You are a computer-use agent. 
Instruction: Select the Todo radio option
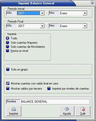coord(8,38)
